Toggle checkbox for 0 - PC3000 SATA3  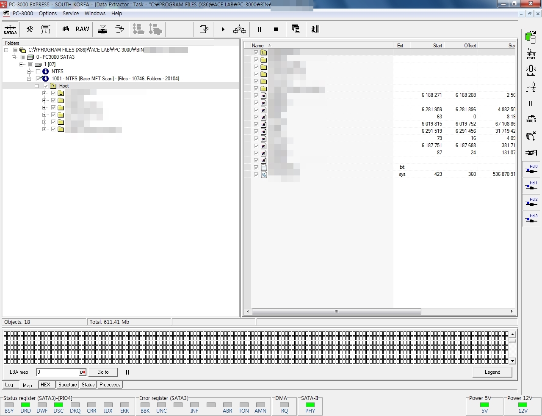pos(23,57)
